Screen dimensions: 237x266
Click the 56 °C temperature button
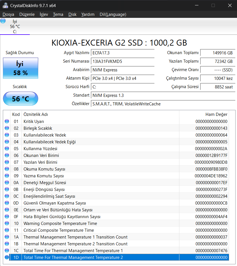20,99
